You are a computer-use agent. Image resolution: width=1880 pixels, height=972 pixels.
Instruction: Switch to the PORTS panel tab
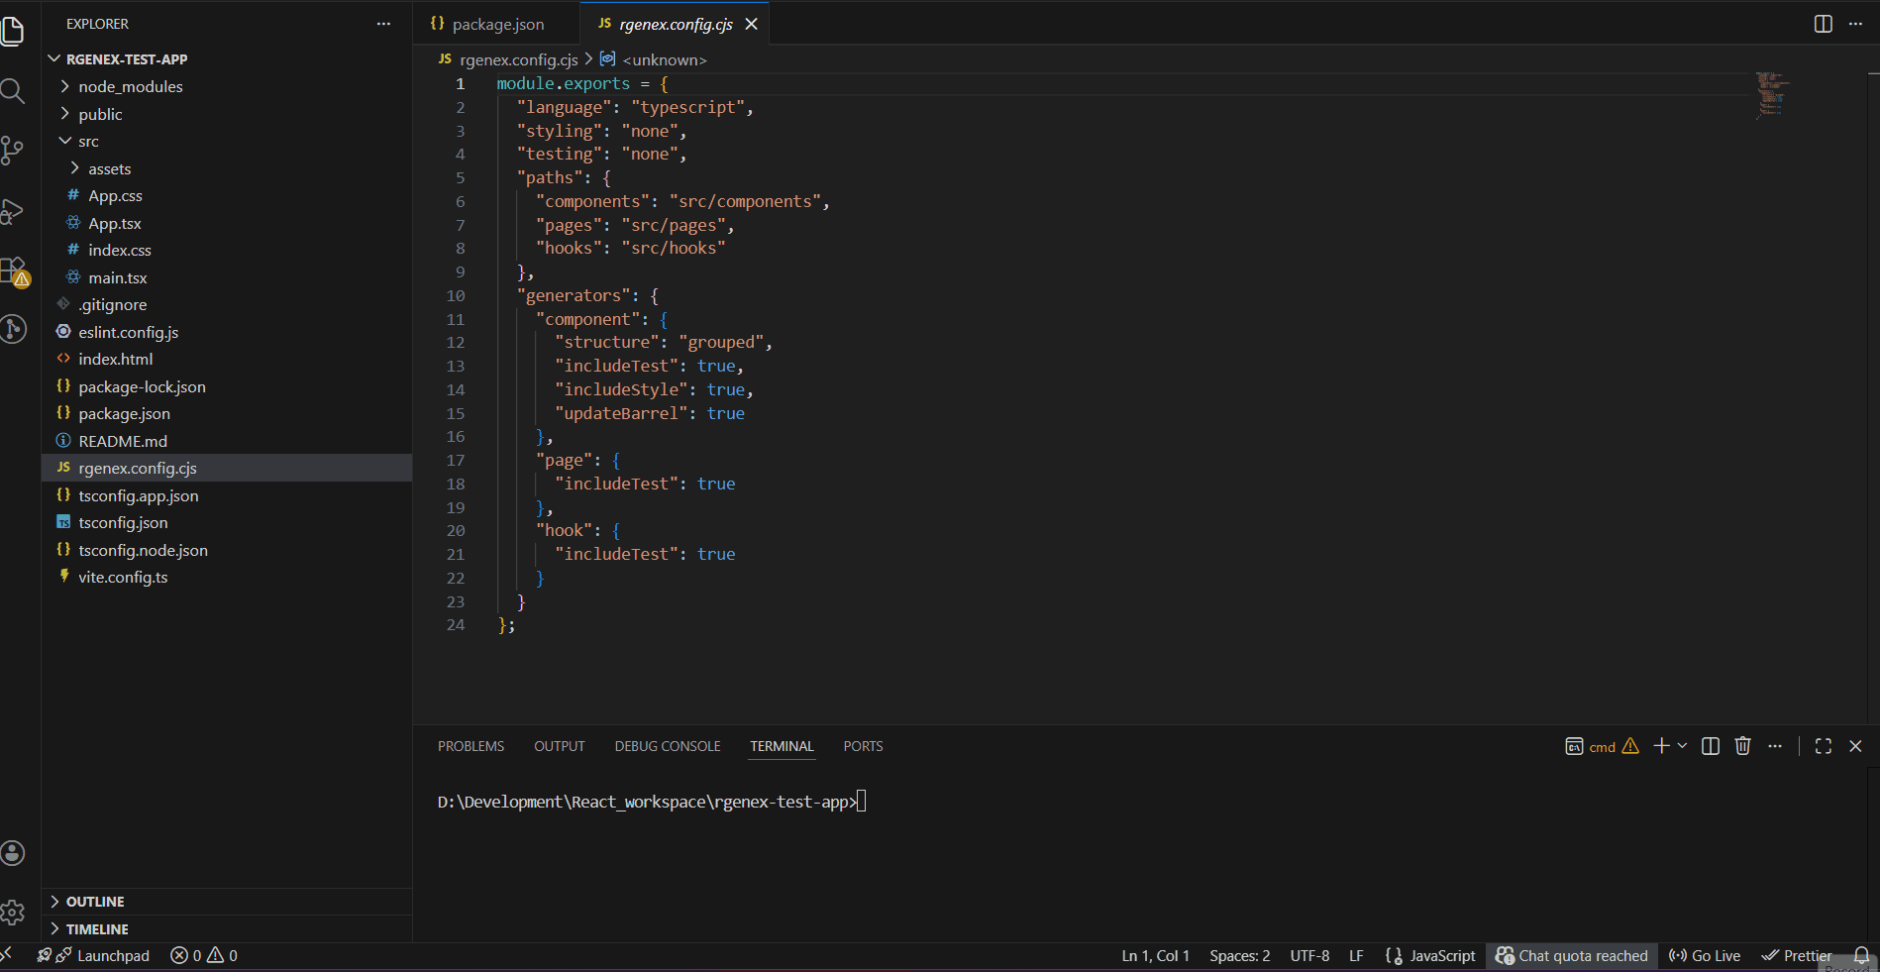tap(863, 746)
